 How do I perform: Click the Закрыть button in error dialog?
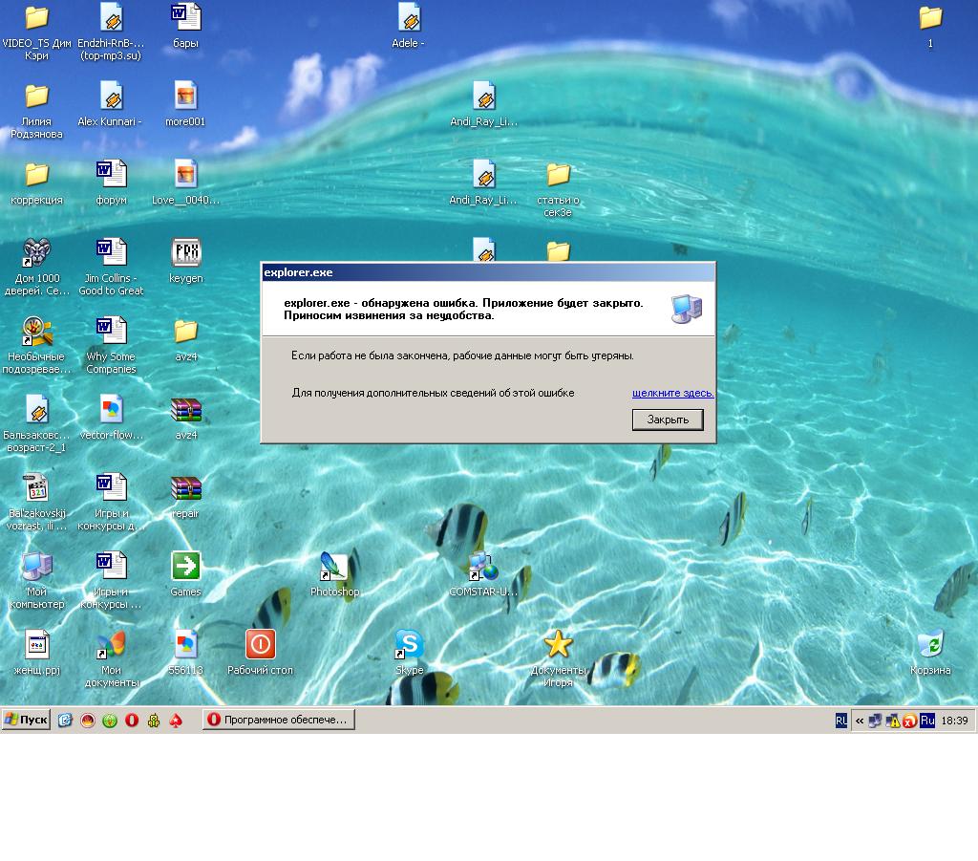pos(668,420)
